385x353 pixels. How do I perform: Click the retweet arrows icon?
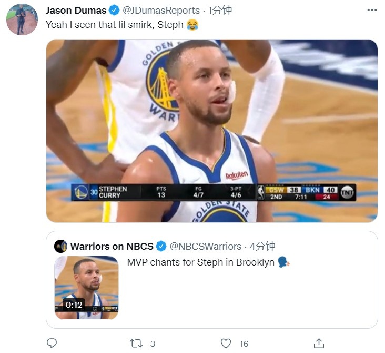(136, 343)
